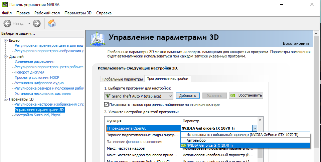Click the disabled Удалить button
The width and height of the screenshot is (321, 162).
214,96
